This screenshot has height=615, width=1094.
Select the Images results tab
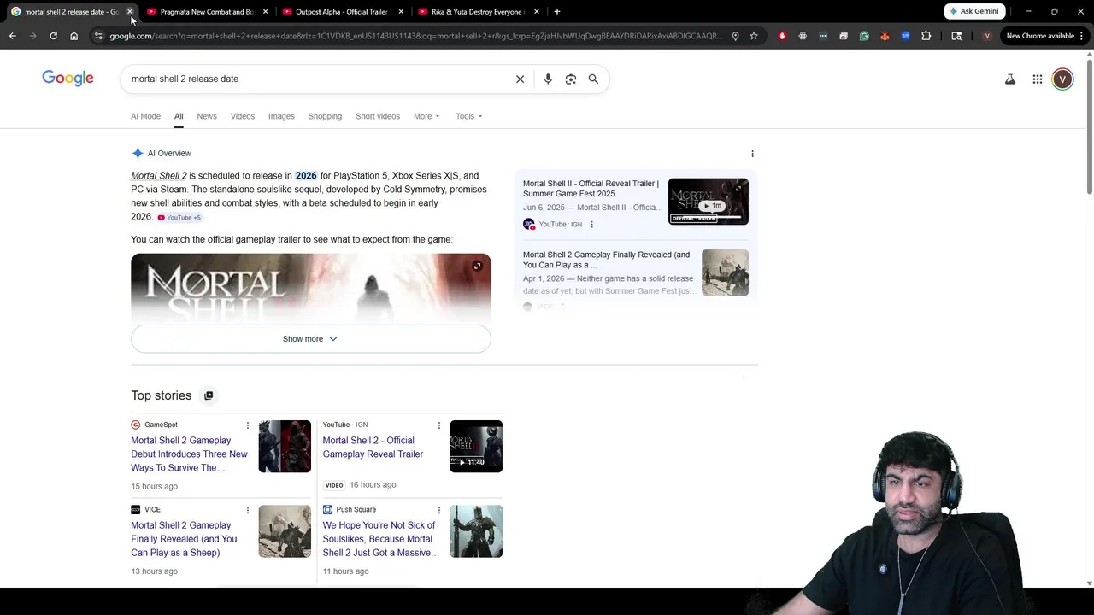281,116
